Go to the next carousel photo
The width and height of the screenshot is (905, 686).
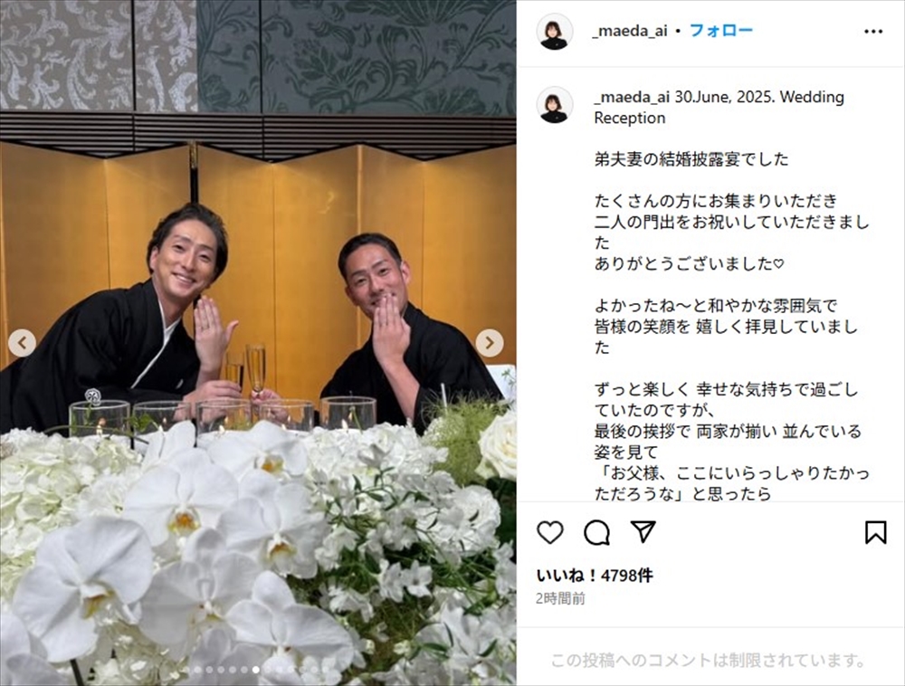490,343
